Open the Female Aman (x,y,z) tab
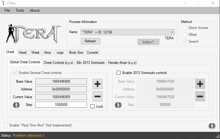Viewport: 220px width, 139px height. (122, 63)
